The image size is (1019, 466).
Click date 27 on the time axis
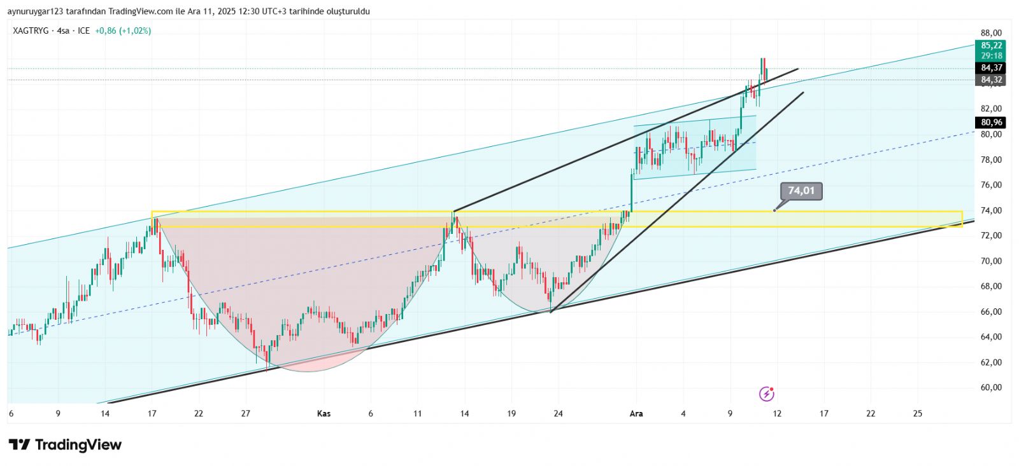point(245,414)
